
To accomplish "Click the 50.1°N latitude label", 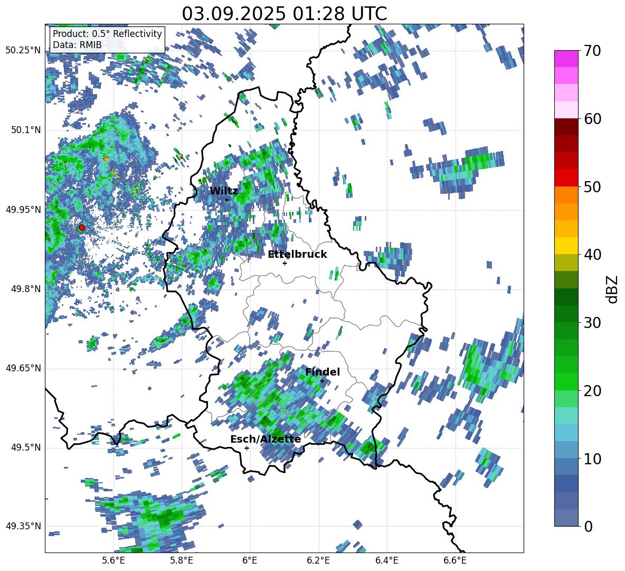I will coord(26,130).
